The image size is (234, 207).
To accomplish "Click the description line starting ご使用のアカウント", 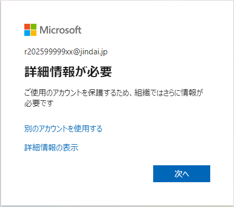I will pos(114,92).
